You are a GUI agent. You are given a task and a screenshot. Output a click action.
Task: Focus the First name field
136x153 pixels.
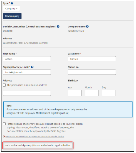click(27, 59)
